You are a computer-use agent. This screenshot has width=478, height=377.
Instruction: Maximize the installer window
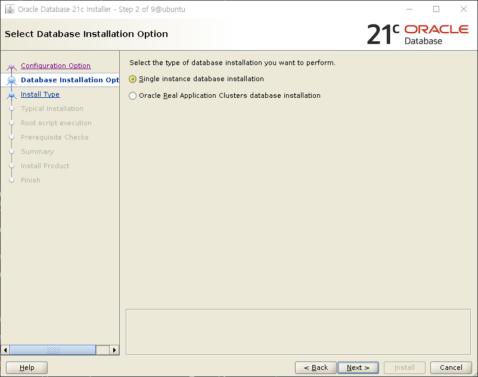point(436,9)
